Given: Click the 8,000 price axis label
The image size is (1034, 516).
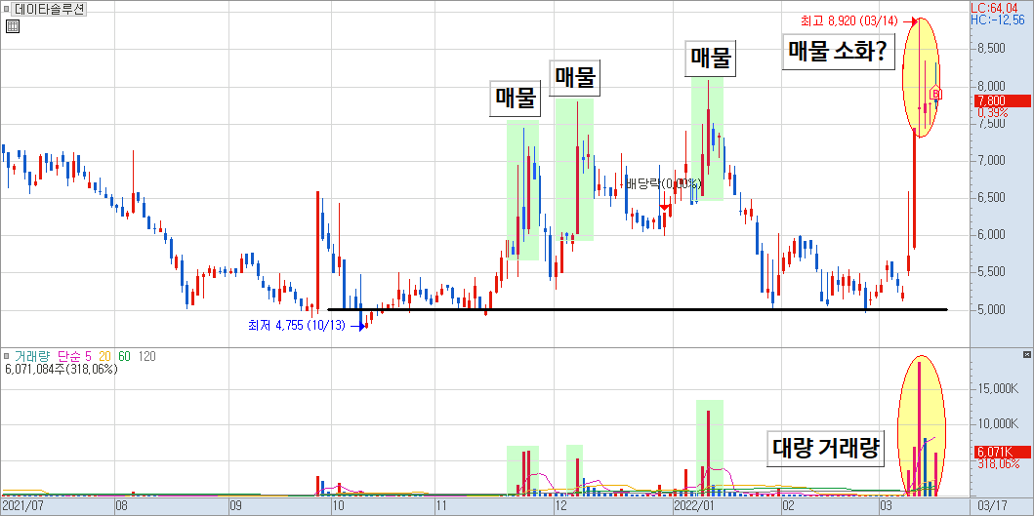Looking at the screenshot, I should [x=991, y=87].
